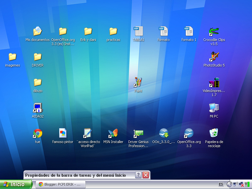Launch the Chrome shortcut named tue
This screenshot has width=252, height=189.
pyautogui.click(x=37, y=133)
